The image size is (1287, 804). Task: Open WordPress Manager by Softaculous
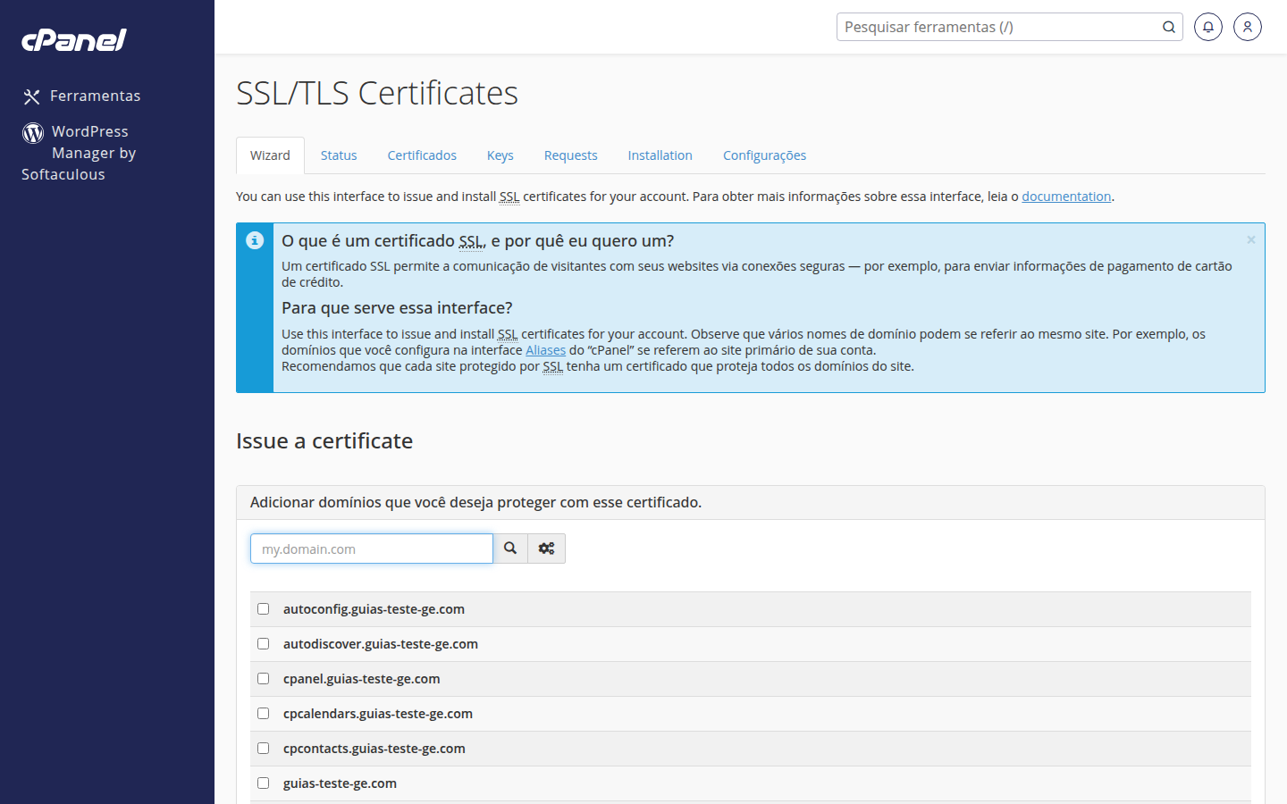tap(79, 153)
